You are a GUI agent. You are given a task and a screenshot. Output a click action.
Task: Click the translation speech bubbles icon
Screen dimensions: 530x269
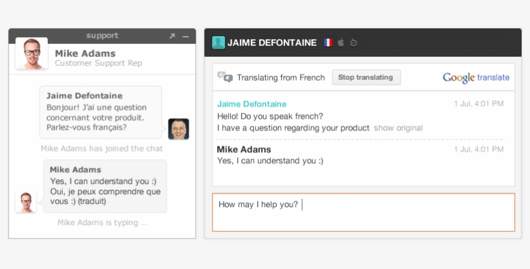click(x=225, y=77)
